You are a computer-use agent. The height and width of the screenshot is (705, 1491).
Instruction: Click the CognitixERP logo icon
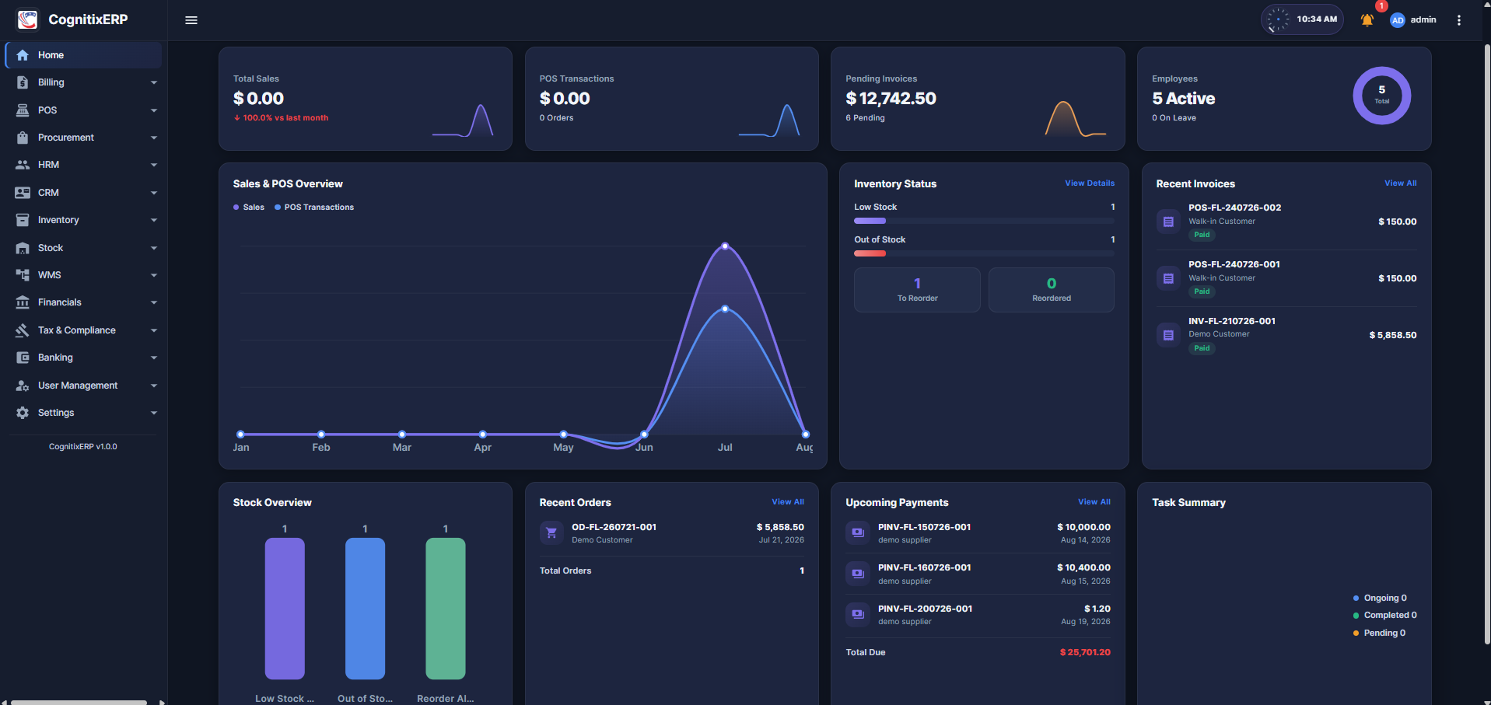(x=27, y=19)
